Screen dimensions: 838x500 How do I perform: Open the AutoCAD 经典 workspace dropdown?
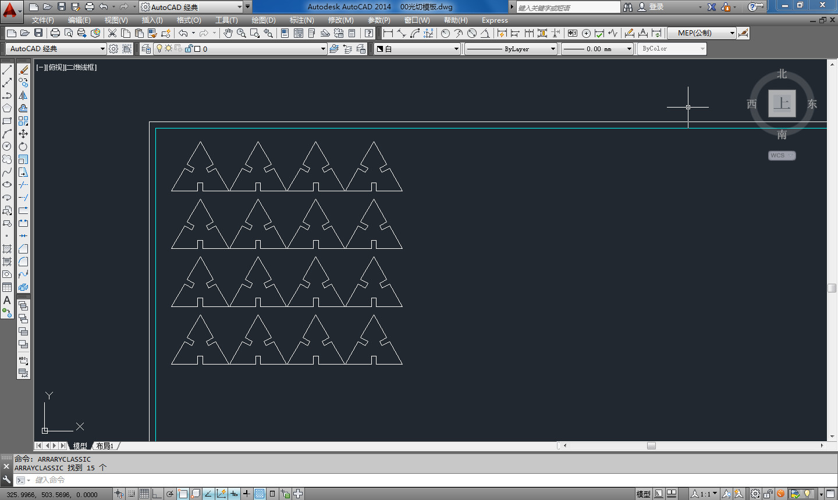pyautogui.click(x=56, y=49)
